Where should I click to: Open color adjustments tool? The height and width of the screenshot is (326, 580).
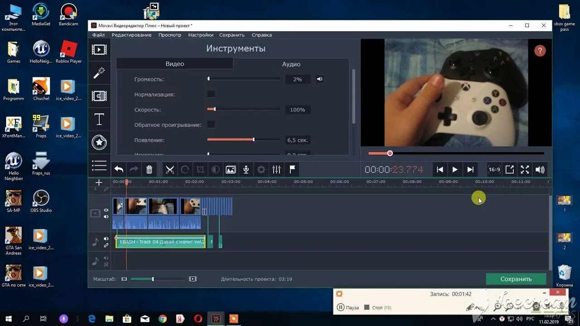216,169
